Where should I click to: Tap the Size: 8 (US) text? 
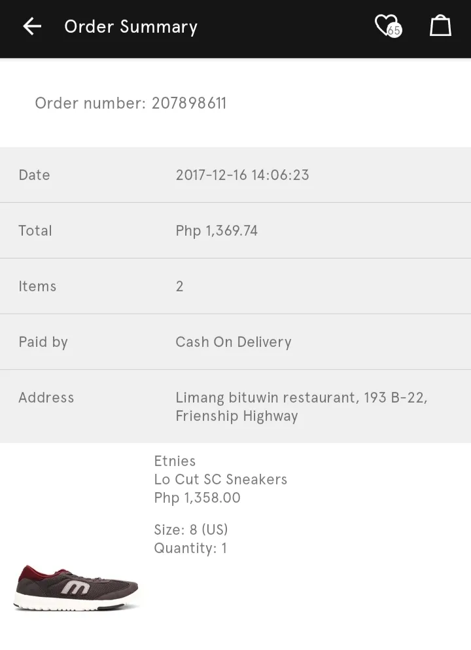(x=191, y=530)
